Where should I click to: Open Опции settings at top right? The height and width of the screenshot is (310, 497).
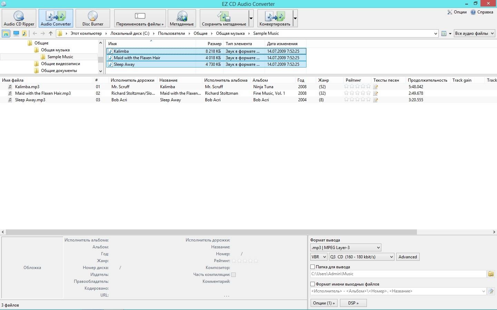457,12
